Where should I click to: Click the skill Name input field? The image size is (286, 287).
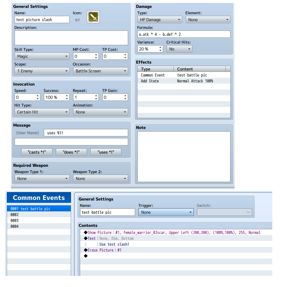[42, 20]
